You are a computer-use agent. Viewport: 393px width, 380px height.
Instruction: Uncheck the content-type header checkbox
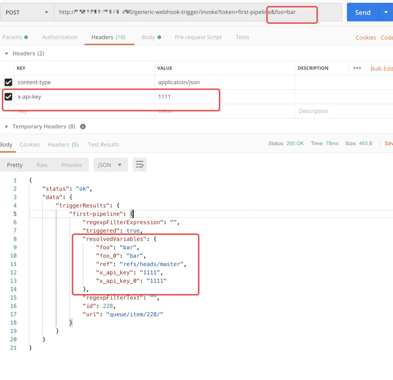coord(9,82)
